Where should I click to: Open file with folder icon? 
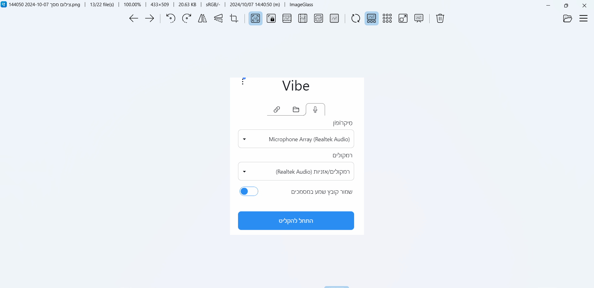click(567, 19)
